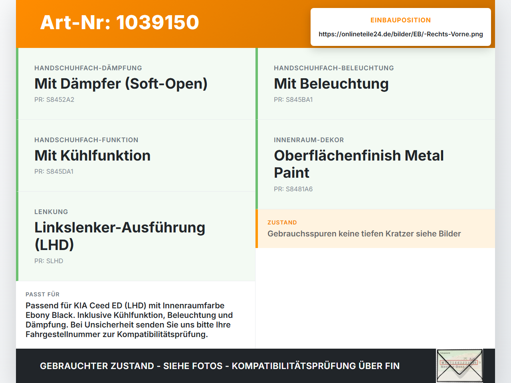Click the HANDSCHUHFACH-FUNKTION label
Image resolution: width=511 pixels, height=383 pixels.
86,140
